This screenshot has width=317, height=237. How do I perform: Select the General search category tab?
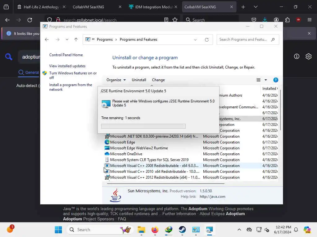(x=29, y=73)
